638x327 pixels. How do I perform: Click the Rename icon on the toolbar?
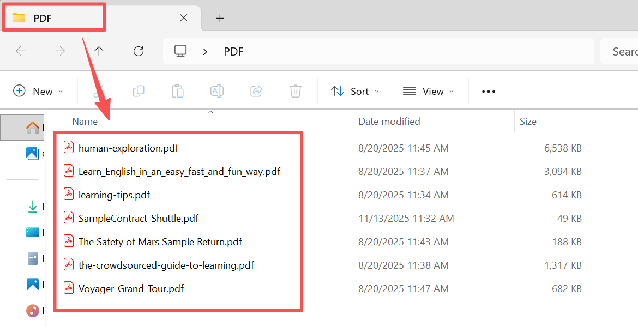click(x=217, y=91)
